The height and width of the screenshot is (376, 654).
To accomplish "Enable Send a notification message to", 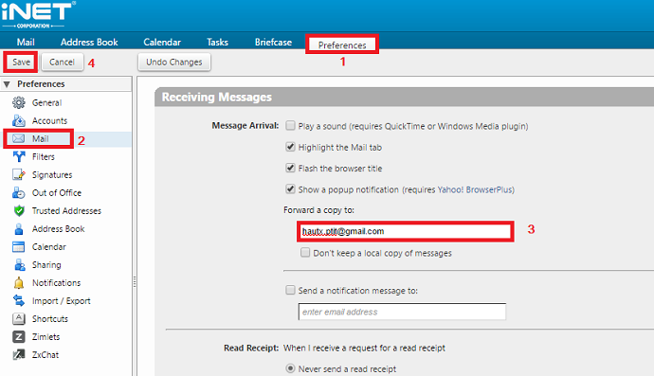I will pos(290,290).
